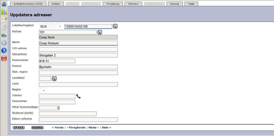Click the Postnummer field
The image size is (274, 136).
pyautogui.click(x=57, y=61)
